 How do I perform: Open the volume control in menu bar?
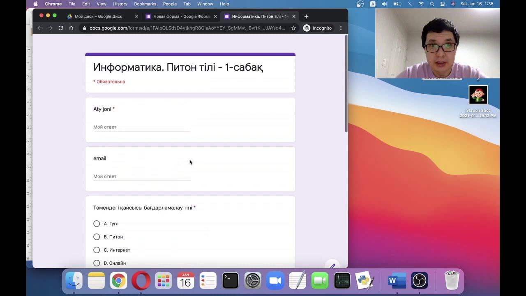[385, 4]
